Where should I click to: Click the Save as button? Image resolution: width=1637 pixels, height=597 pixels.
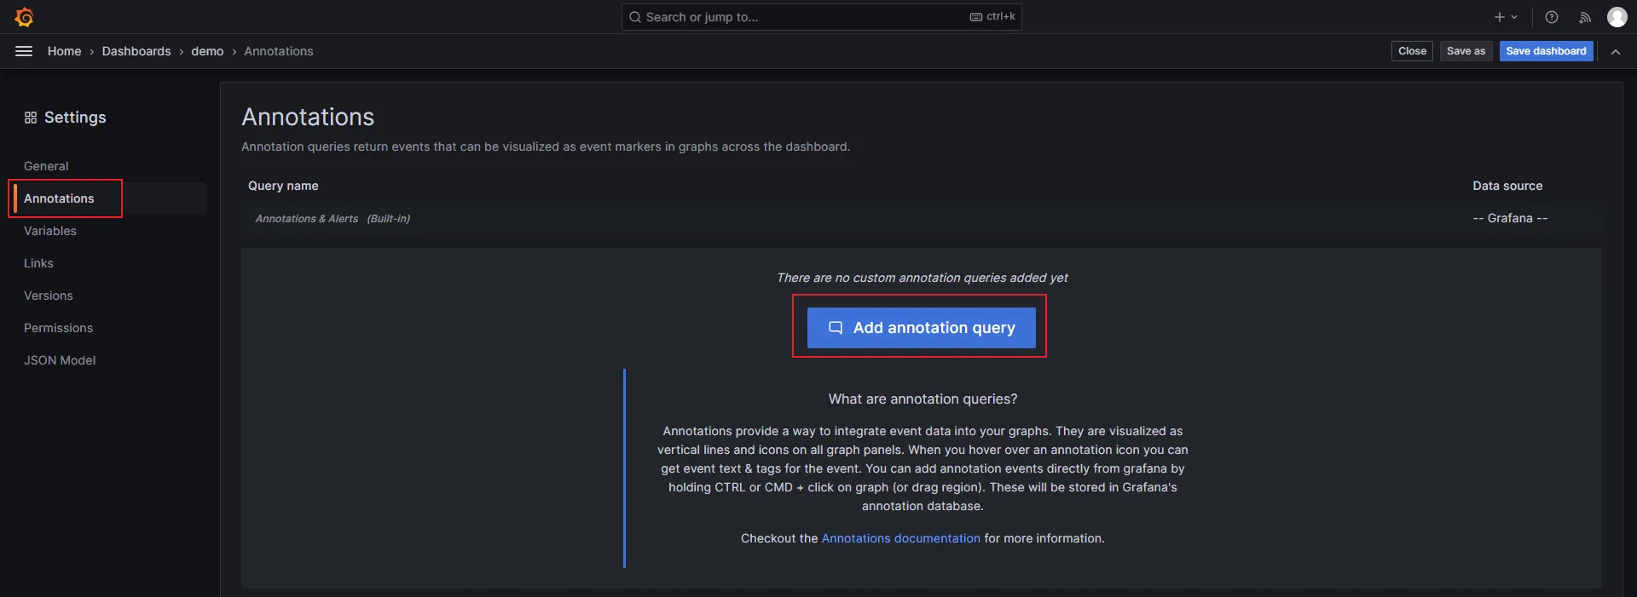click(1466, 51)
